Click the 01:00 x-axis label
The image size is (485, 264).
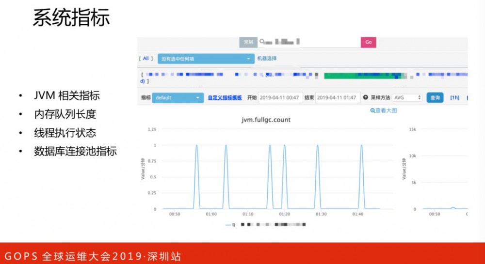click(x=211, y=214)
